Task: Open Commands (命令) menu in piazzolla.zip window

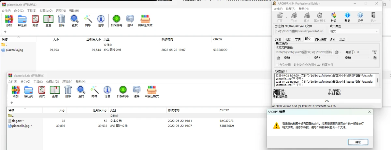Action: 19,11
